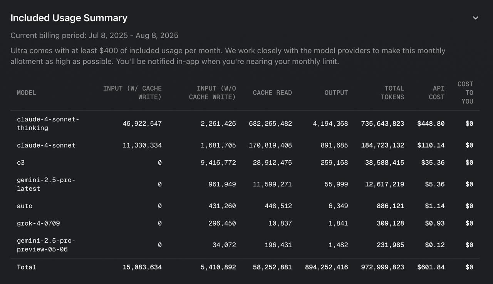Select the gemini-2.5-pro-latest model row

(x=46, y=184)
